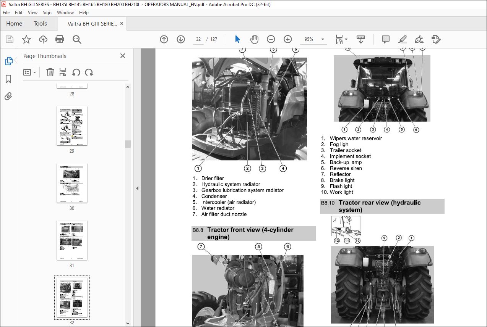The height and width of the screenshot is (327, 487).
Task: Open the Edit menu
Action: click(x=19, y=13)
